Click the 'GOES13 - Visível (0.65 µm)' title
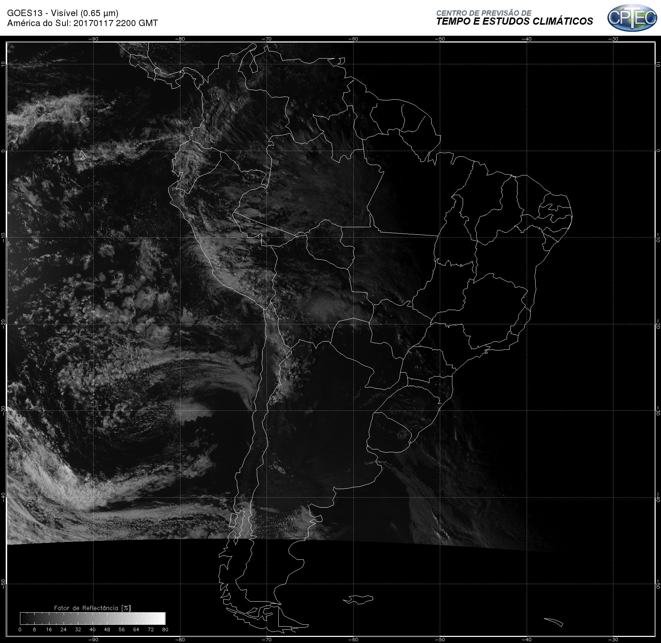 pos(63,13)
